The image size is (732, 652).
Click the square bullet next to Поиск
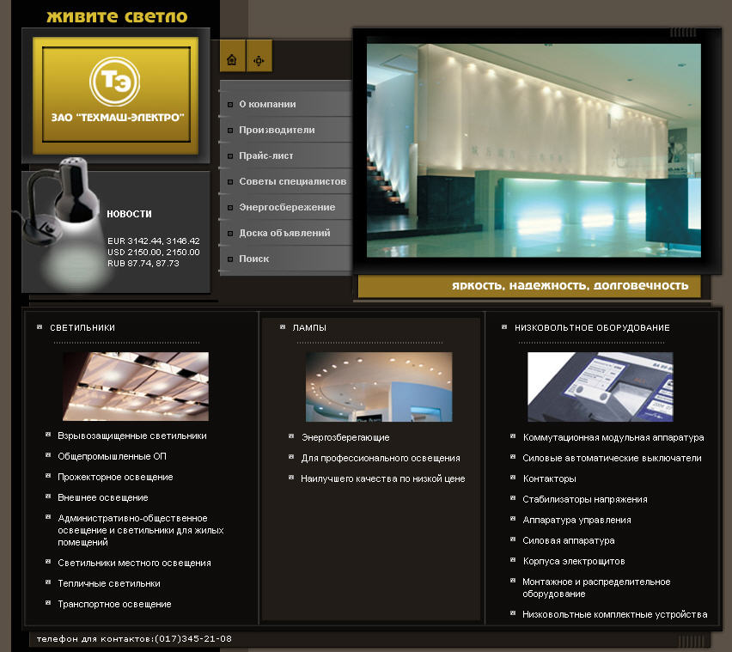pos(229,259)
